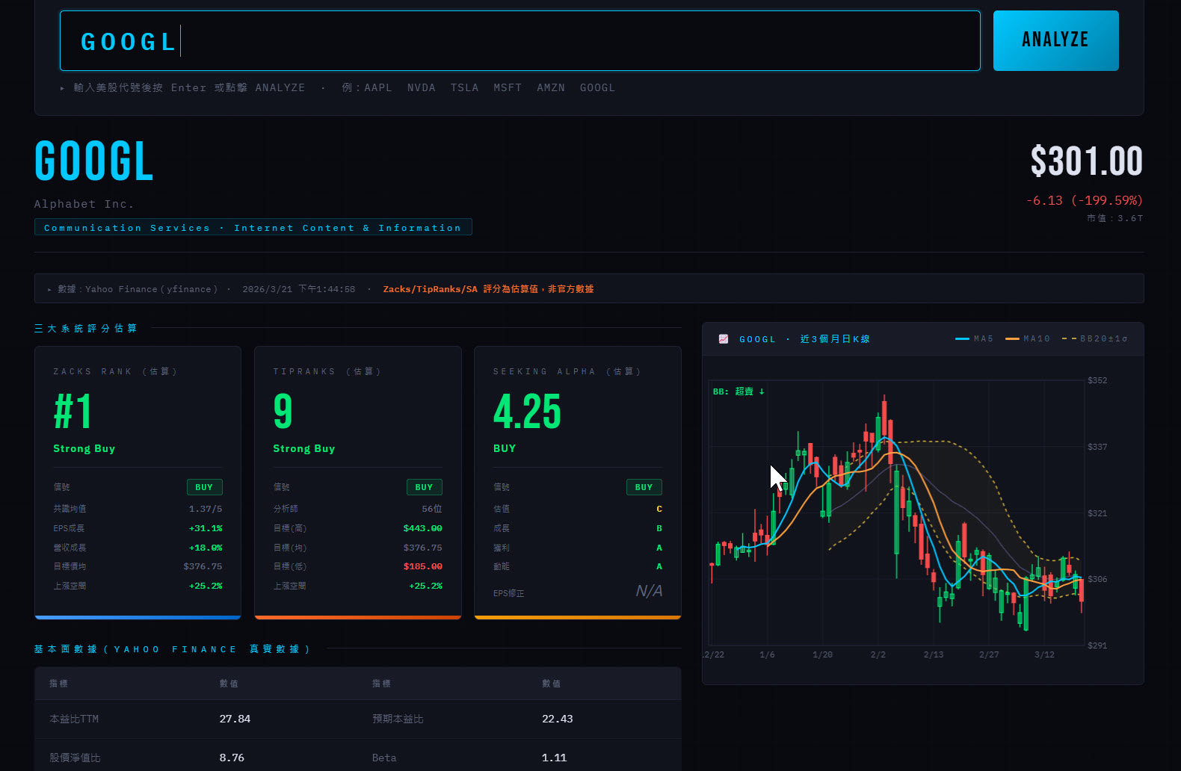Click the Seeking Alpha 4.25 rating
The width and height of the screenshot is (1181, 771).
pyautogui.click(x=527, y=412)
